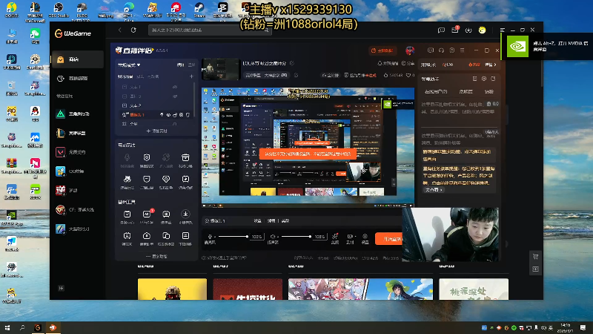Expand the 更多功能 more functions row
The height and width of the screenshot is (334, 593).
point(156,256)
